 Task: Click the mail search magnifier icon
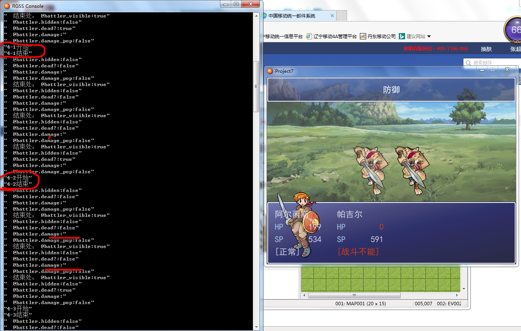468,63
